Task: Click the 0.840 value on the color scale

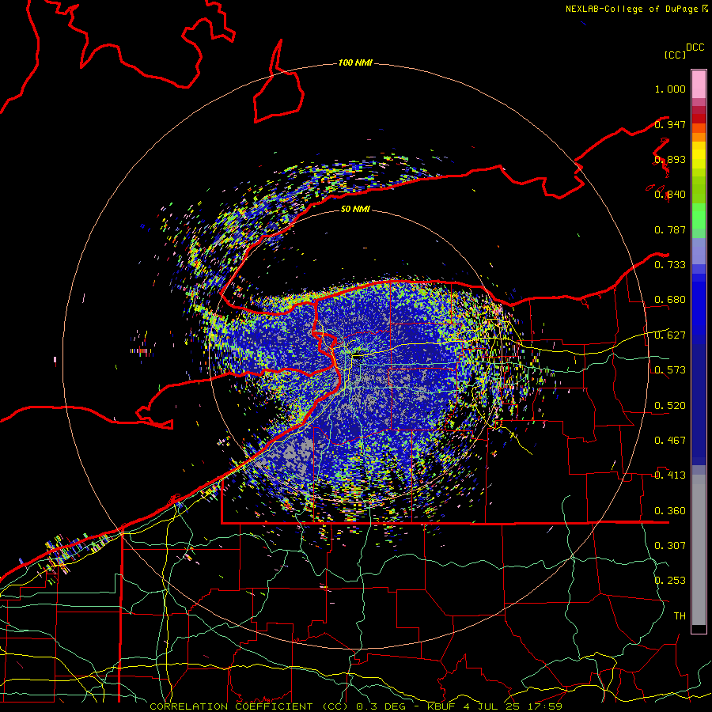Action: click(670, 195)
